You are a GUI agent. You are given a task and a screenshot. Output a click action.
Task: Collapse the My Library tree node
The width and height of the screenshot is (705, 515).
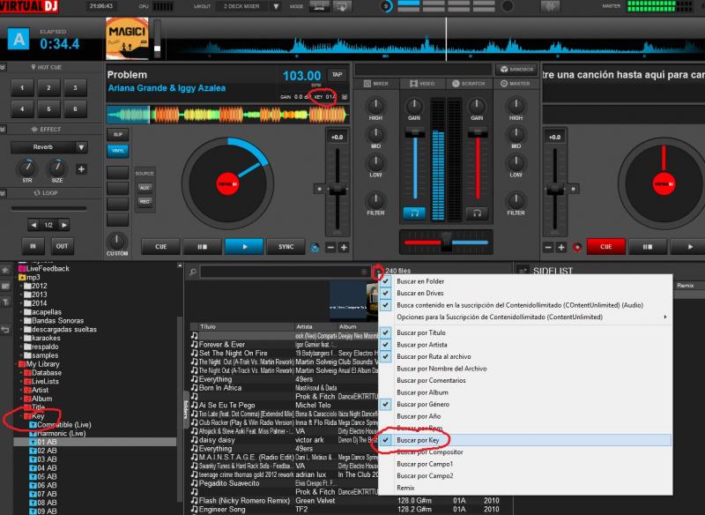(x=16, y=364)
